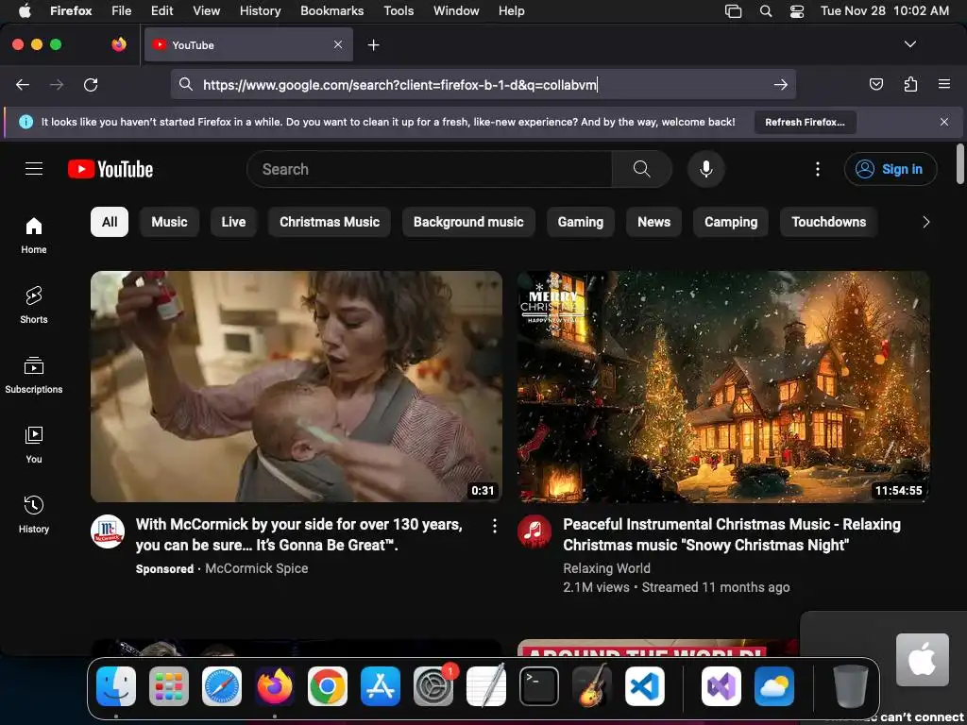This screenshot has width=967, height=725.
Task: Open Trash from the Dock
Action: [x=851, y=686]
